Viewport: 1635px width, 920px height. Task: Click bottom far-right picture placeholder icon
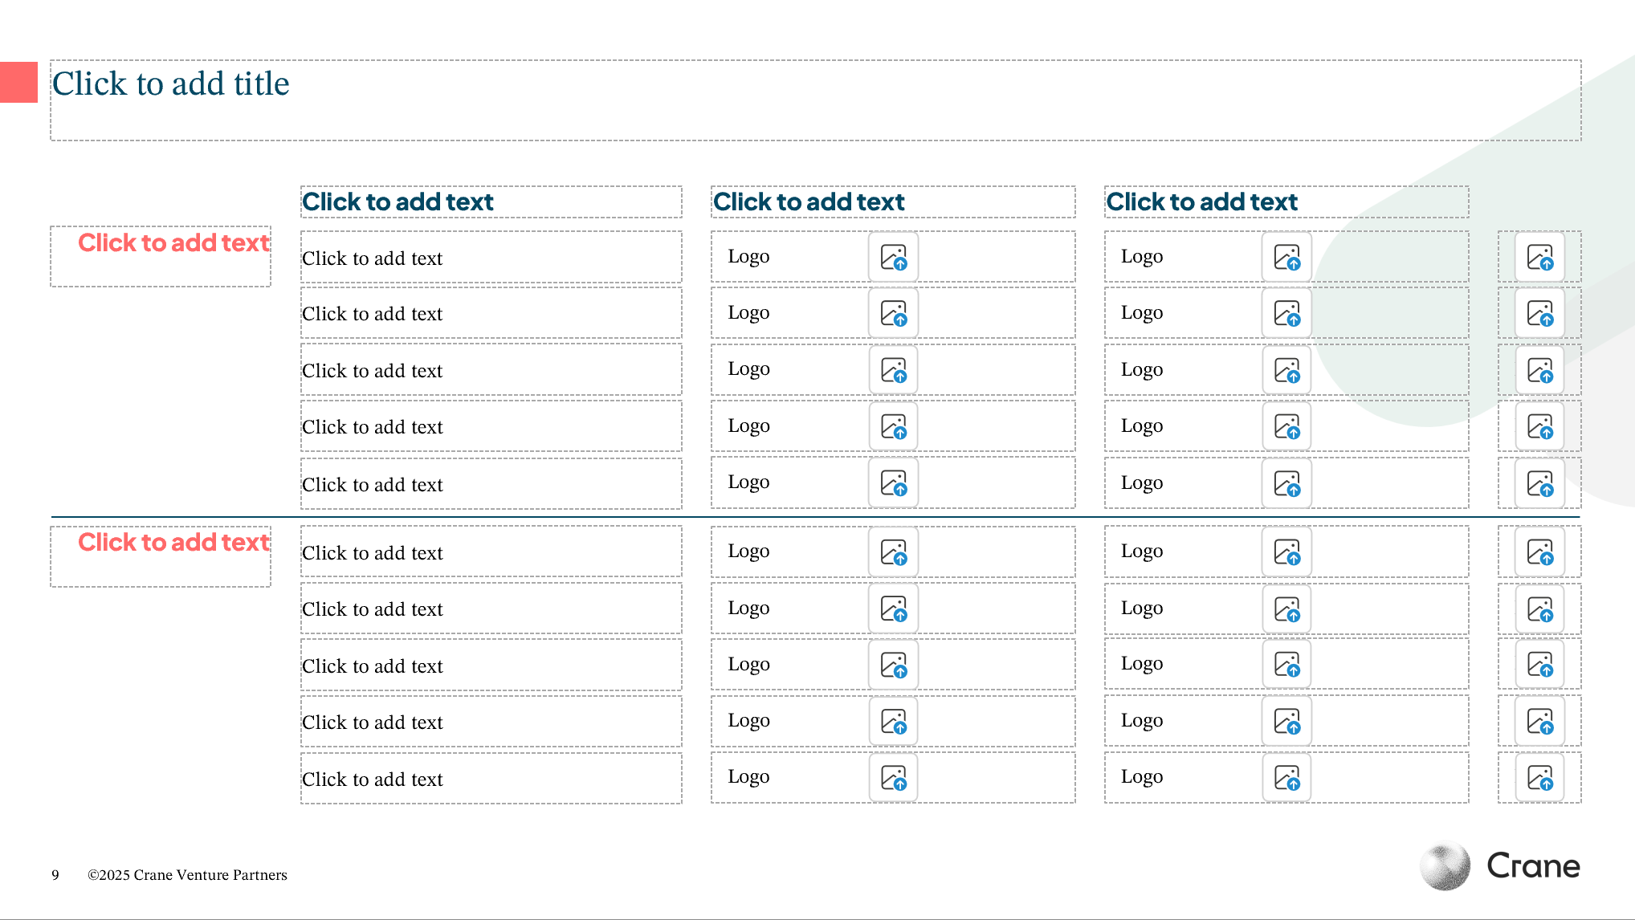(x=1539, y=777)
